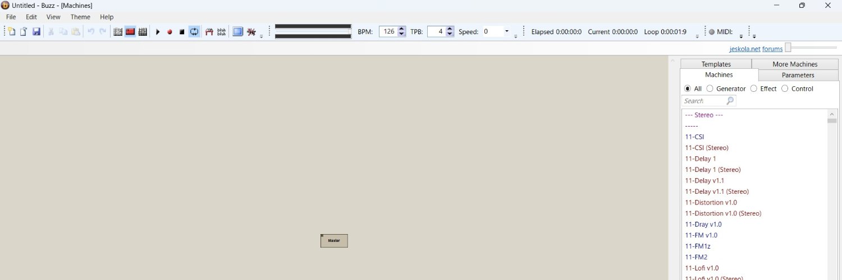Click the Redo arrow icon
Image resolution: width=842 pixels, height=280 pixels.
[103, 32]
